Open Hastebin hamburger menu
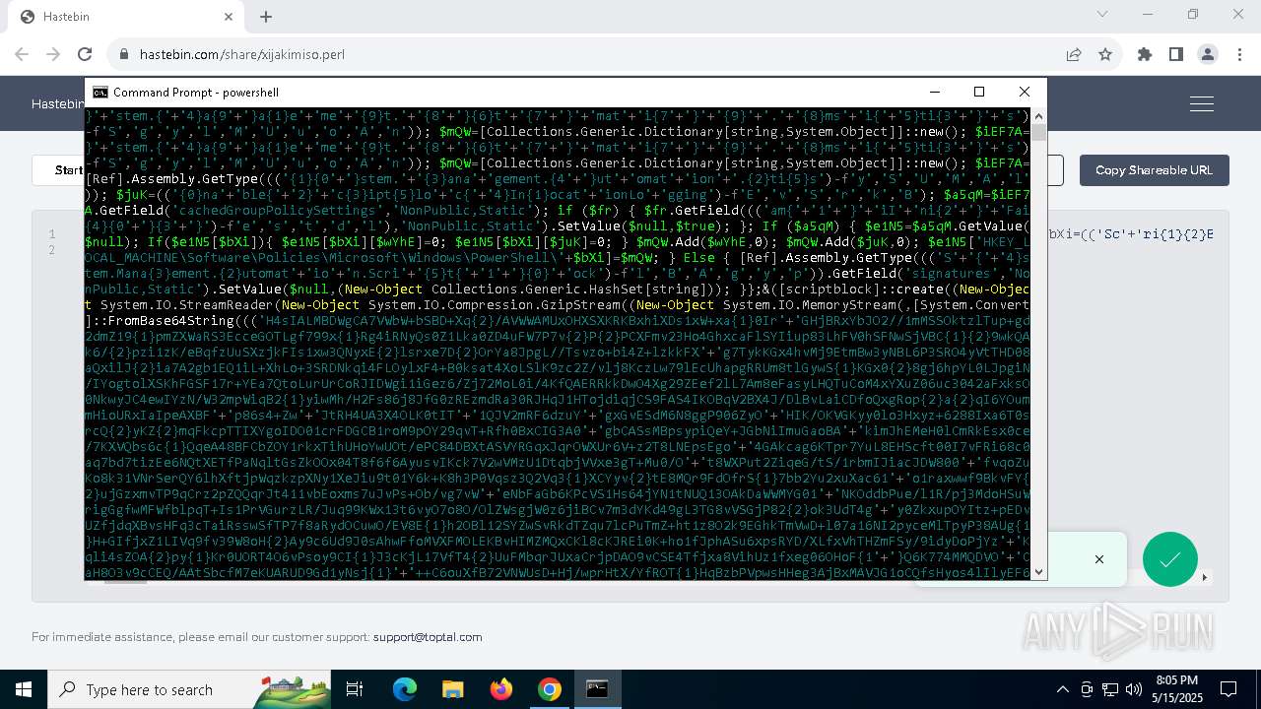The width and height of the screenshot is (1261, 709). coord(1201,103)
